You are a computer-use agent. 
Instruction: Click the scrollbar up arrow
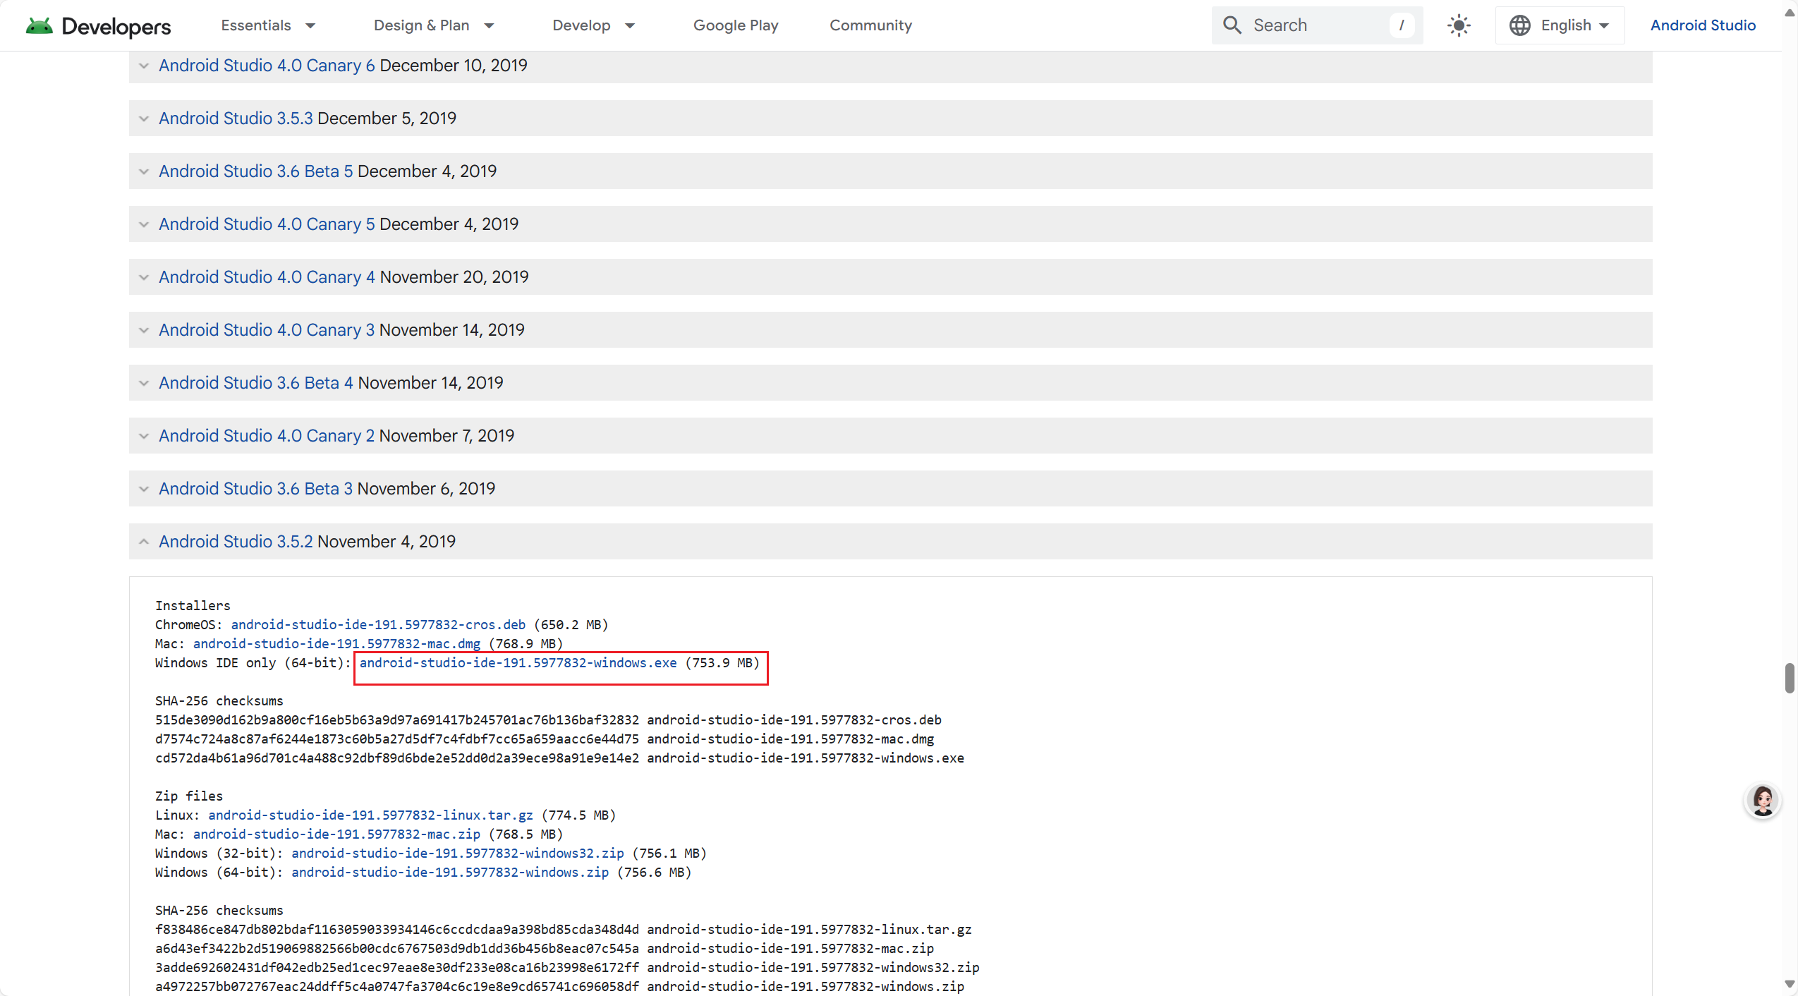1790,13
